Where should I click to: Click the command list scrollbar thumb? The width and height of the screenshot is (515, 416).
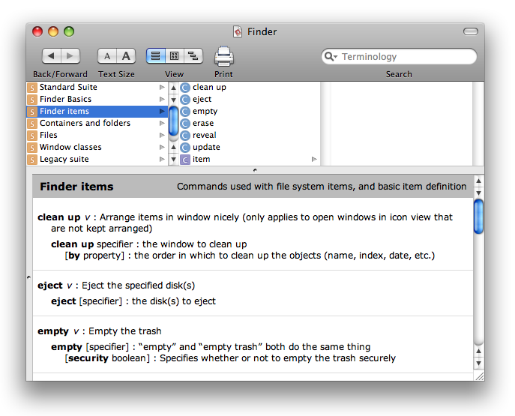click(x=173, y=121)
